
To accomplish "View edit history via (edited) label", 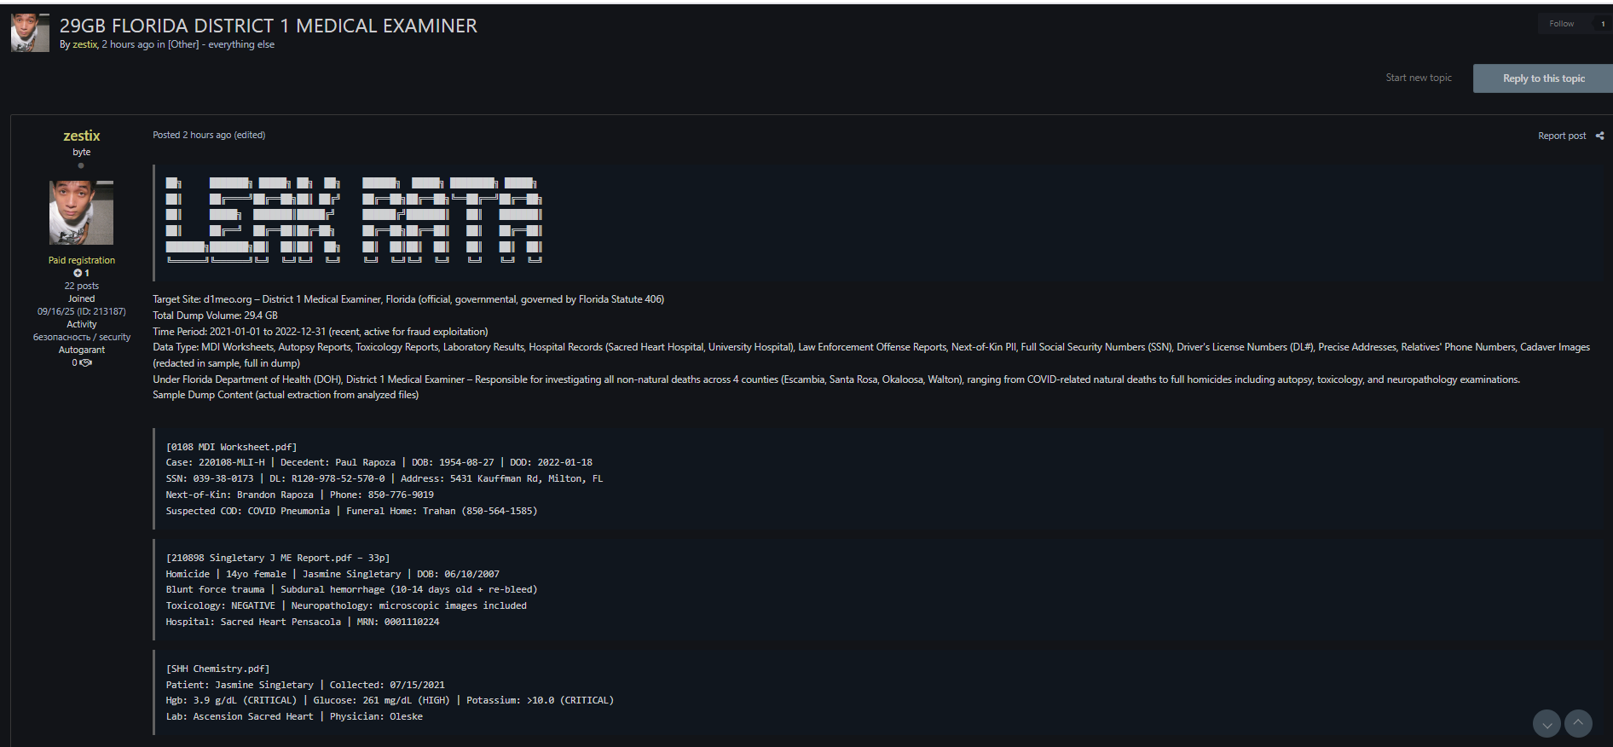I will pyautogui.click(x=250, y=135).
